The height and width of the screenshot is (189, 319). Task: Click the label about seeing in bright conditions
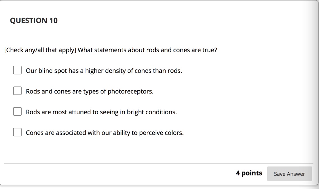[101, 112]
